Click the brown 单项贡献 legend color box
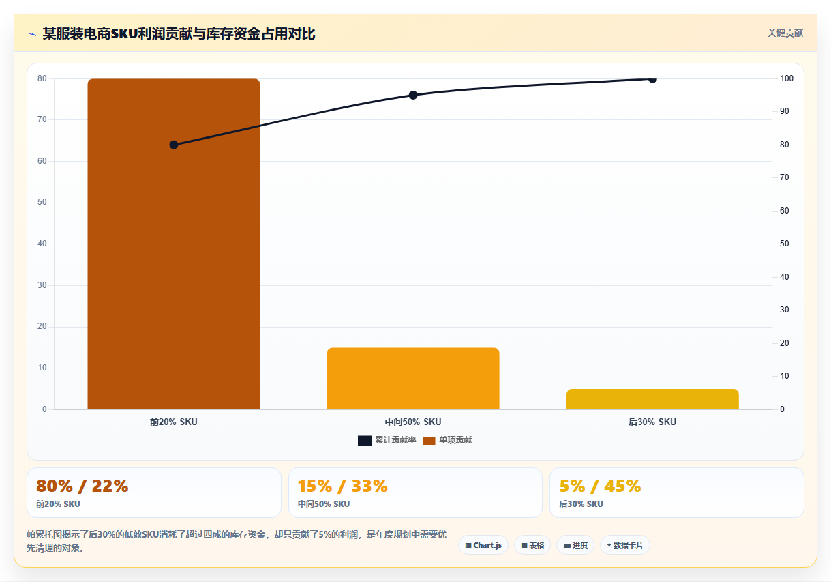The image size is (831, 582). pos(429,441)
